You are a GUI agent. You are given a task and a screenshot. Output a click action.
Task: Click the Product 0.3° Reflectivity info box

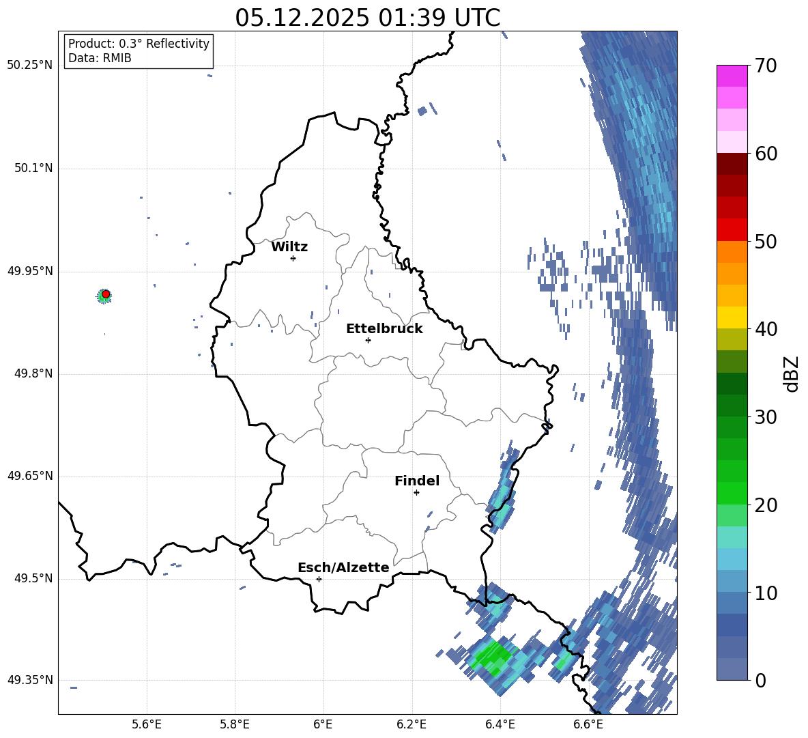[x=139, y=51]
